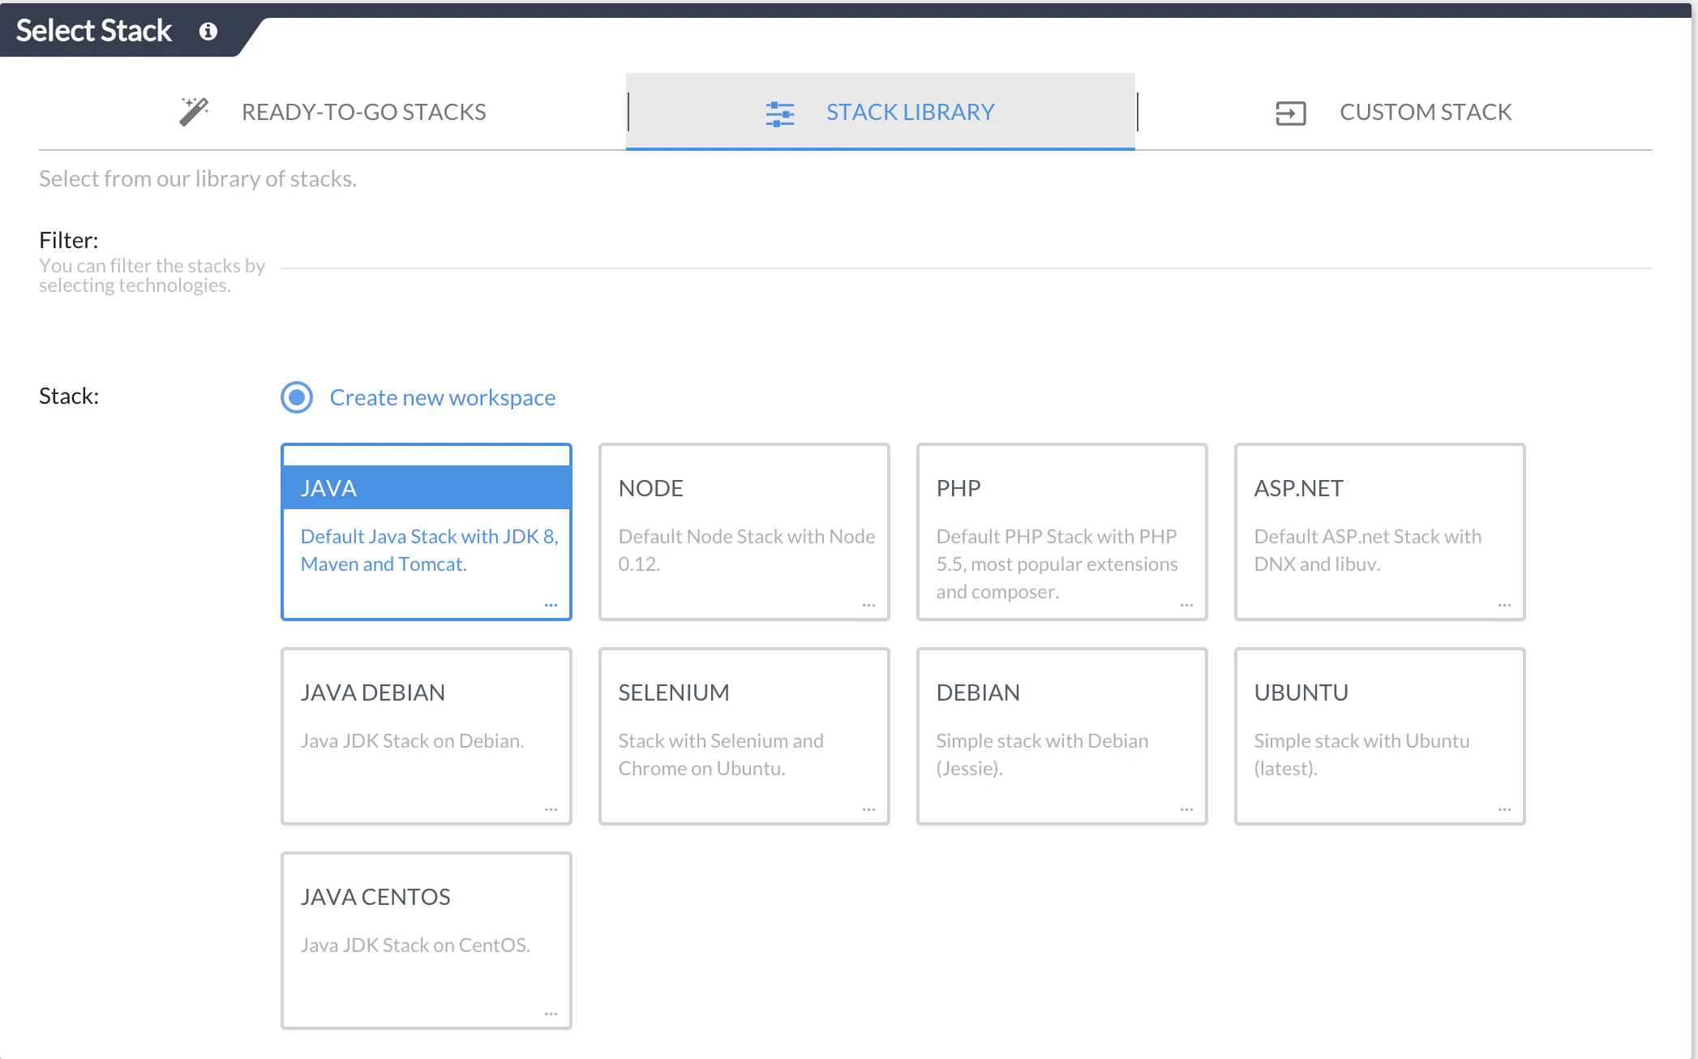Choose the JAVA CENTOS stack card
Screen dimensions: 1698x1059
click(427, 941)
